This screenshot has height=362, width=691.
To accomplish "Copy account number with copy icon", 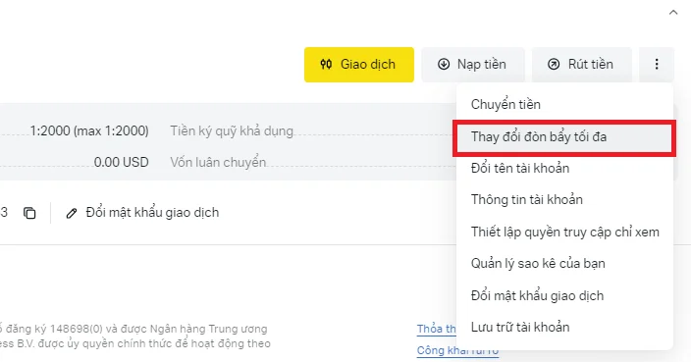I will click(29, 213).
